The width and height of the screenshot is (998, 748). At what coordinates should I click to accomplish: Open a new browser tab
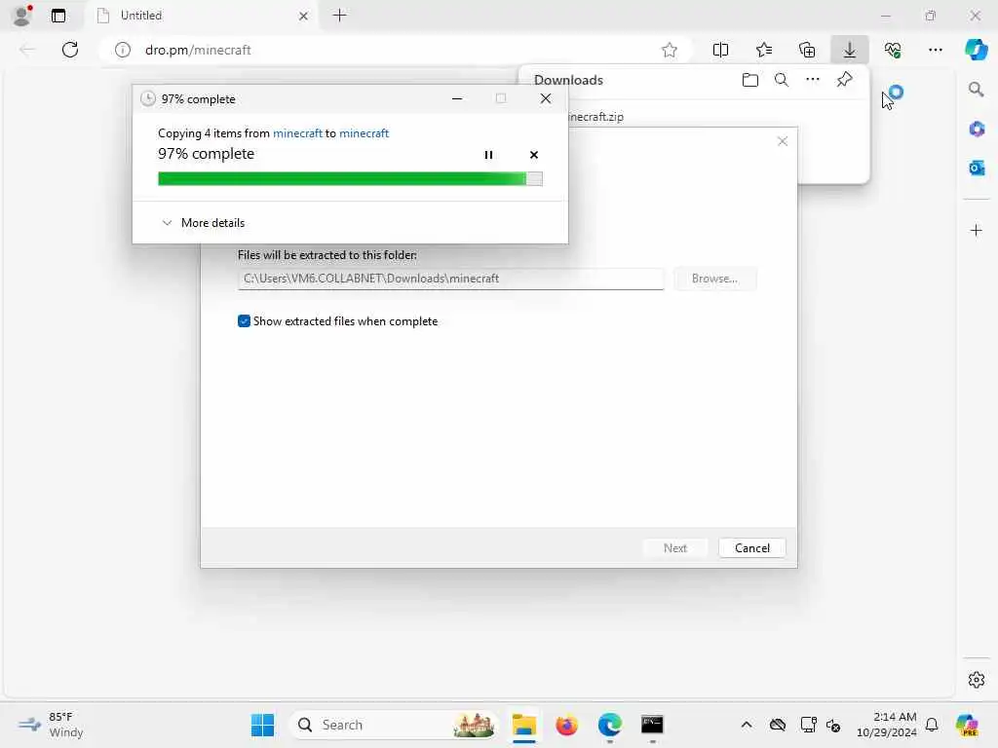(340, 16)
